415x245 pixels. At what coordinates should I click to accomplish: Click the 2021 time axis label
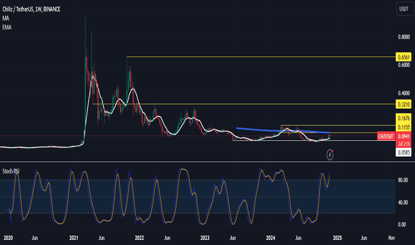[73, 238]
